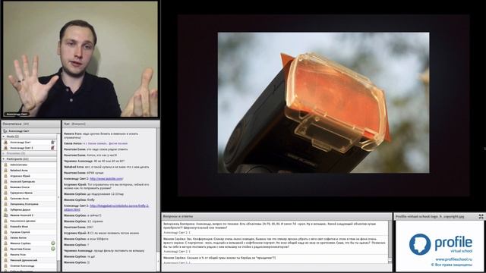
Task: Click the status icon beside host Александр Свет 2
Action: pos(53,148)
